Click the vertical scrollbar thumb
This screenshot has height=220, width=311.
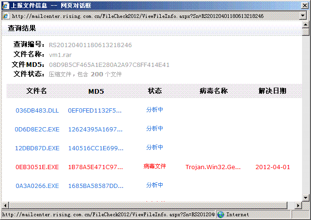tap(305, 32)
